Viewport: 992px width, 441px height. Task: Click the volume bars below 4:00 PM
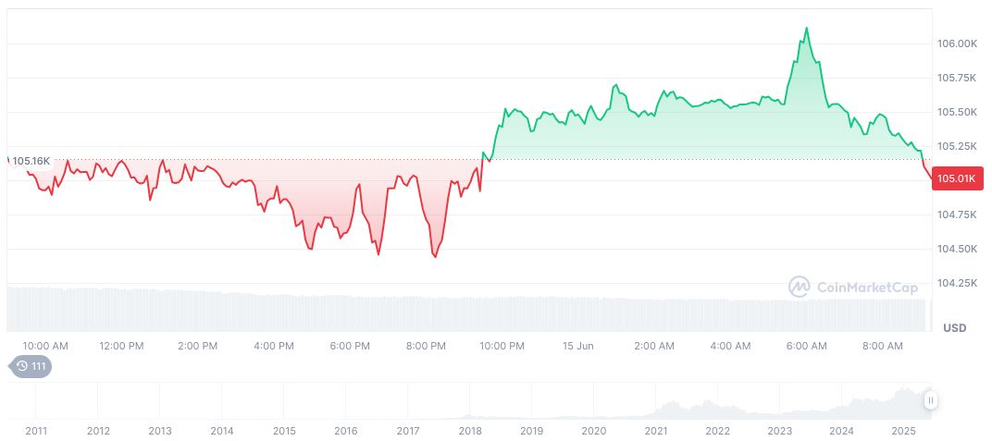pos(274,312)
